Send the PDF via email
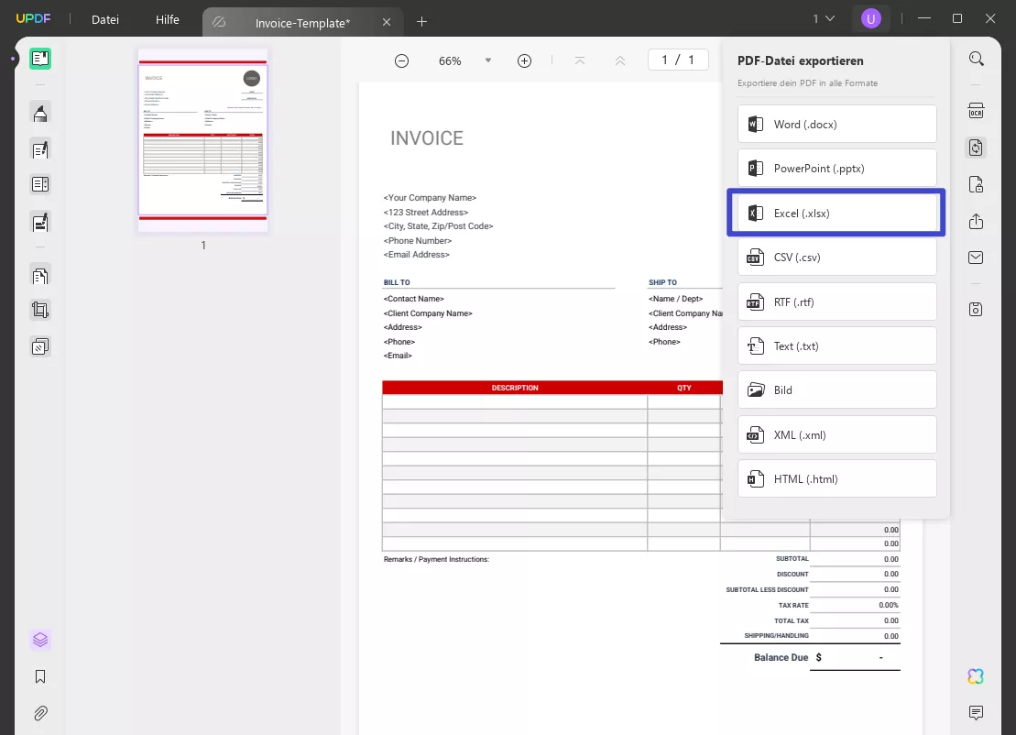Viewport: 1016px width, 735px height. pos(976,258)
